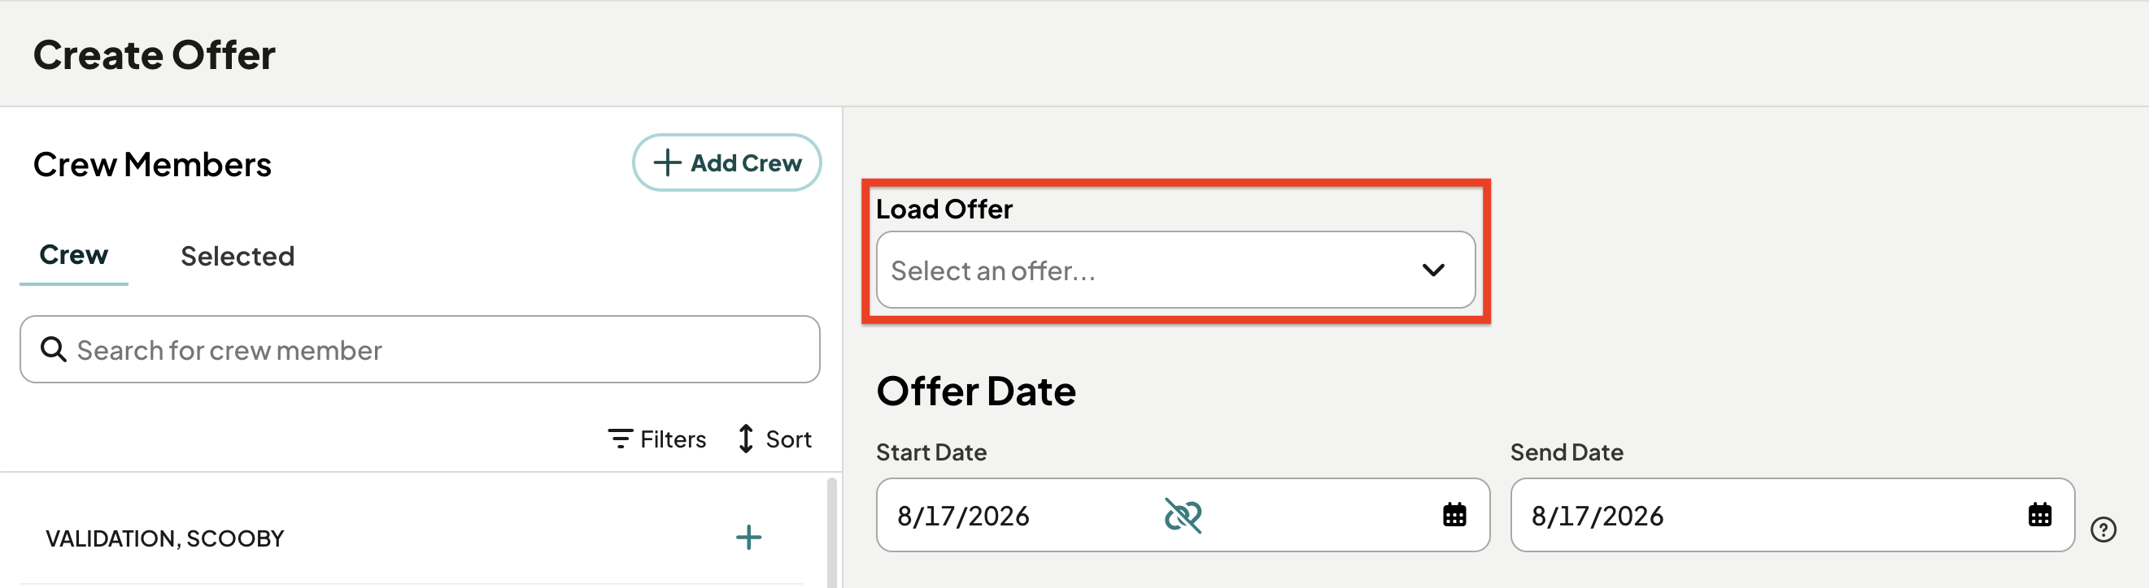Expand Select an offer chevron
The height and width of the screenshot is (588, 2149).
[1433, 270]
